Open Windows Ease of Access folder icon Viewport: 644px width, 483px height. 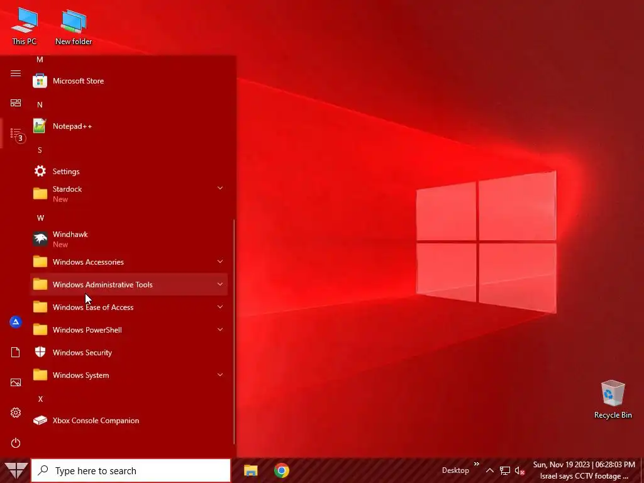(x=40, y=307)
